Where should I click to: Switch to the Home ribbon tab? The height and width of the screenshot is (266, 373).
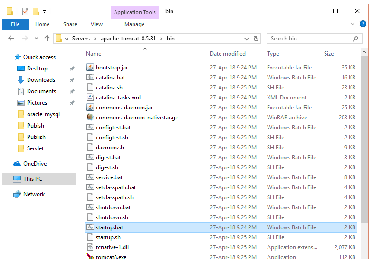click(x=42, y=24)
